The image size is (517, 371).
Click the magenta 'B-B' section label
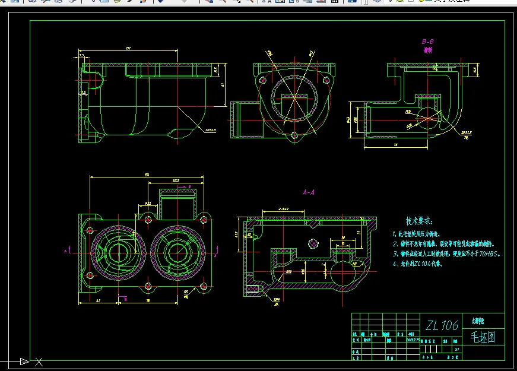[x=427, y=42]
